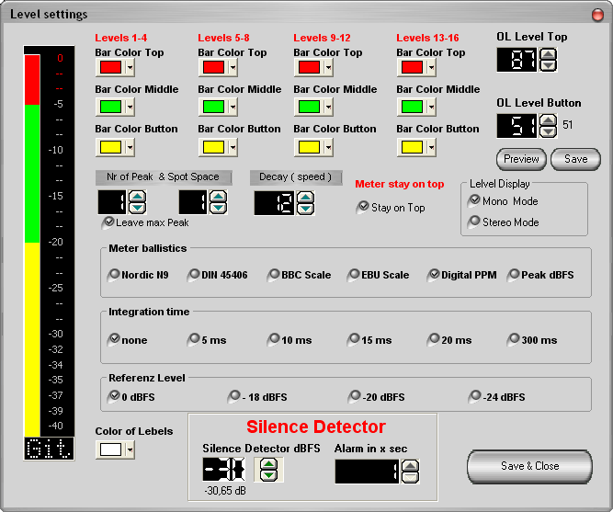Lower the Silence Detector dBFS value

pyautogui.click(x=268, y=475)
